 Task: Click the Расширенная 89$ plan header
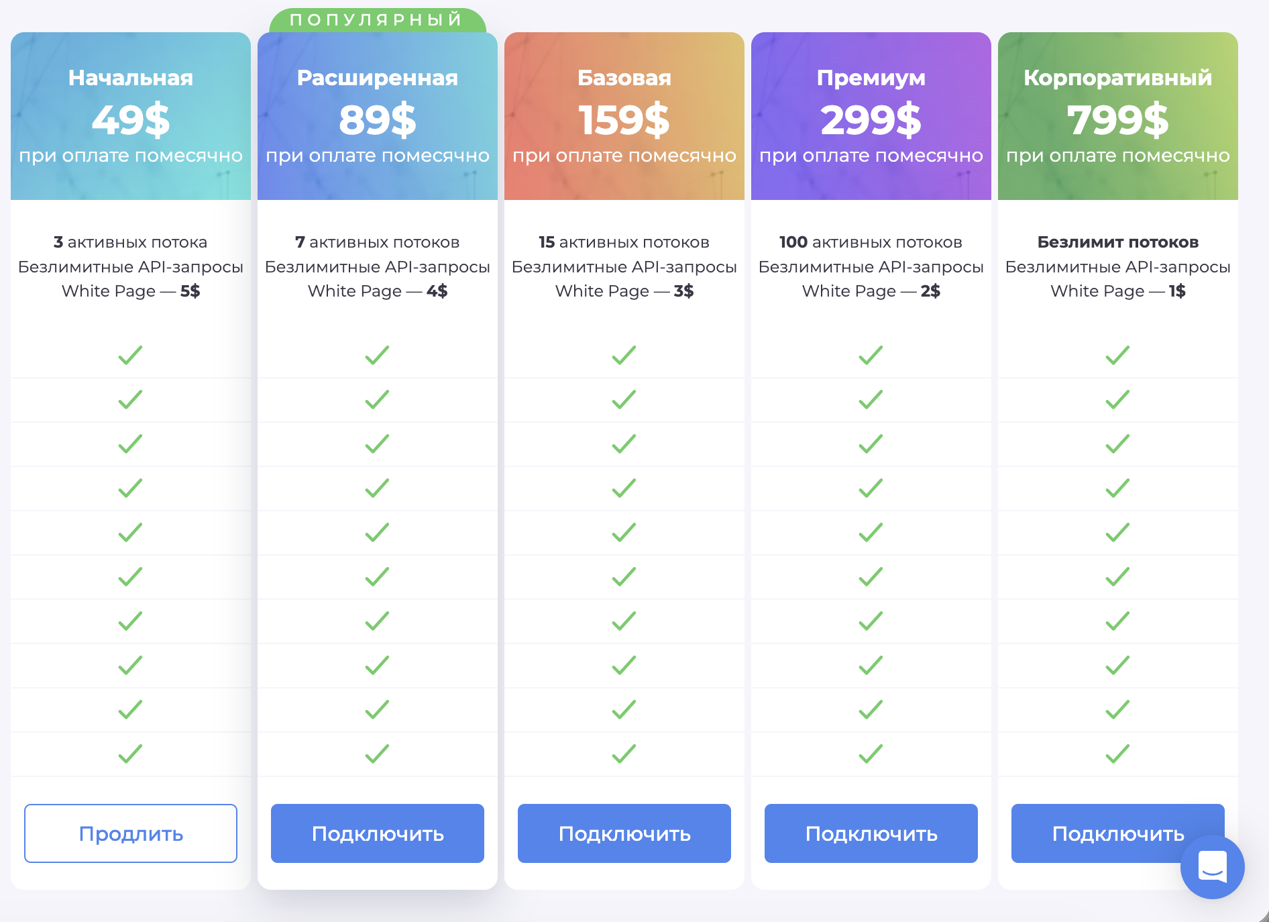coord(378,116)
